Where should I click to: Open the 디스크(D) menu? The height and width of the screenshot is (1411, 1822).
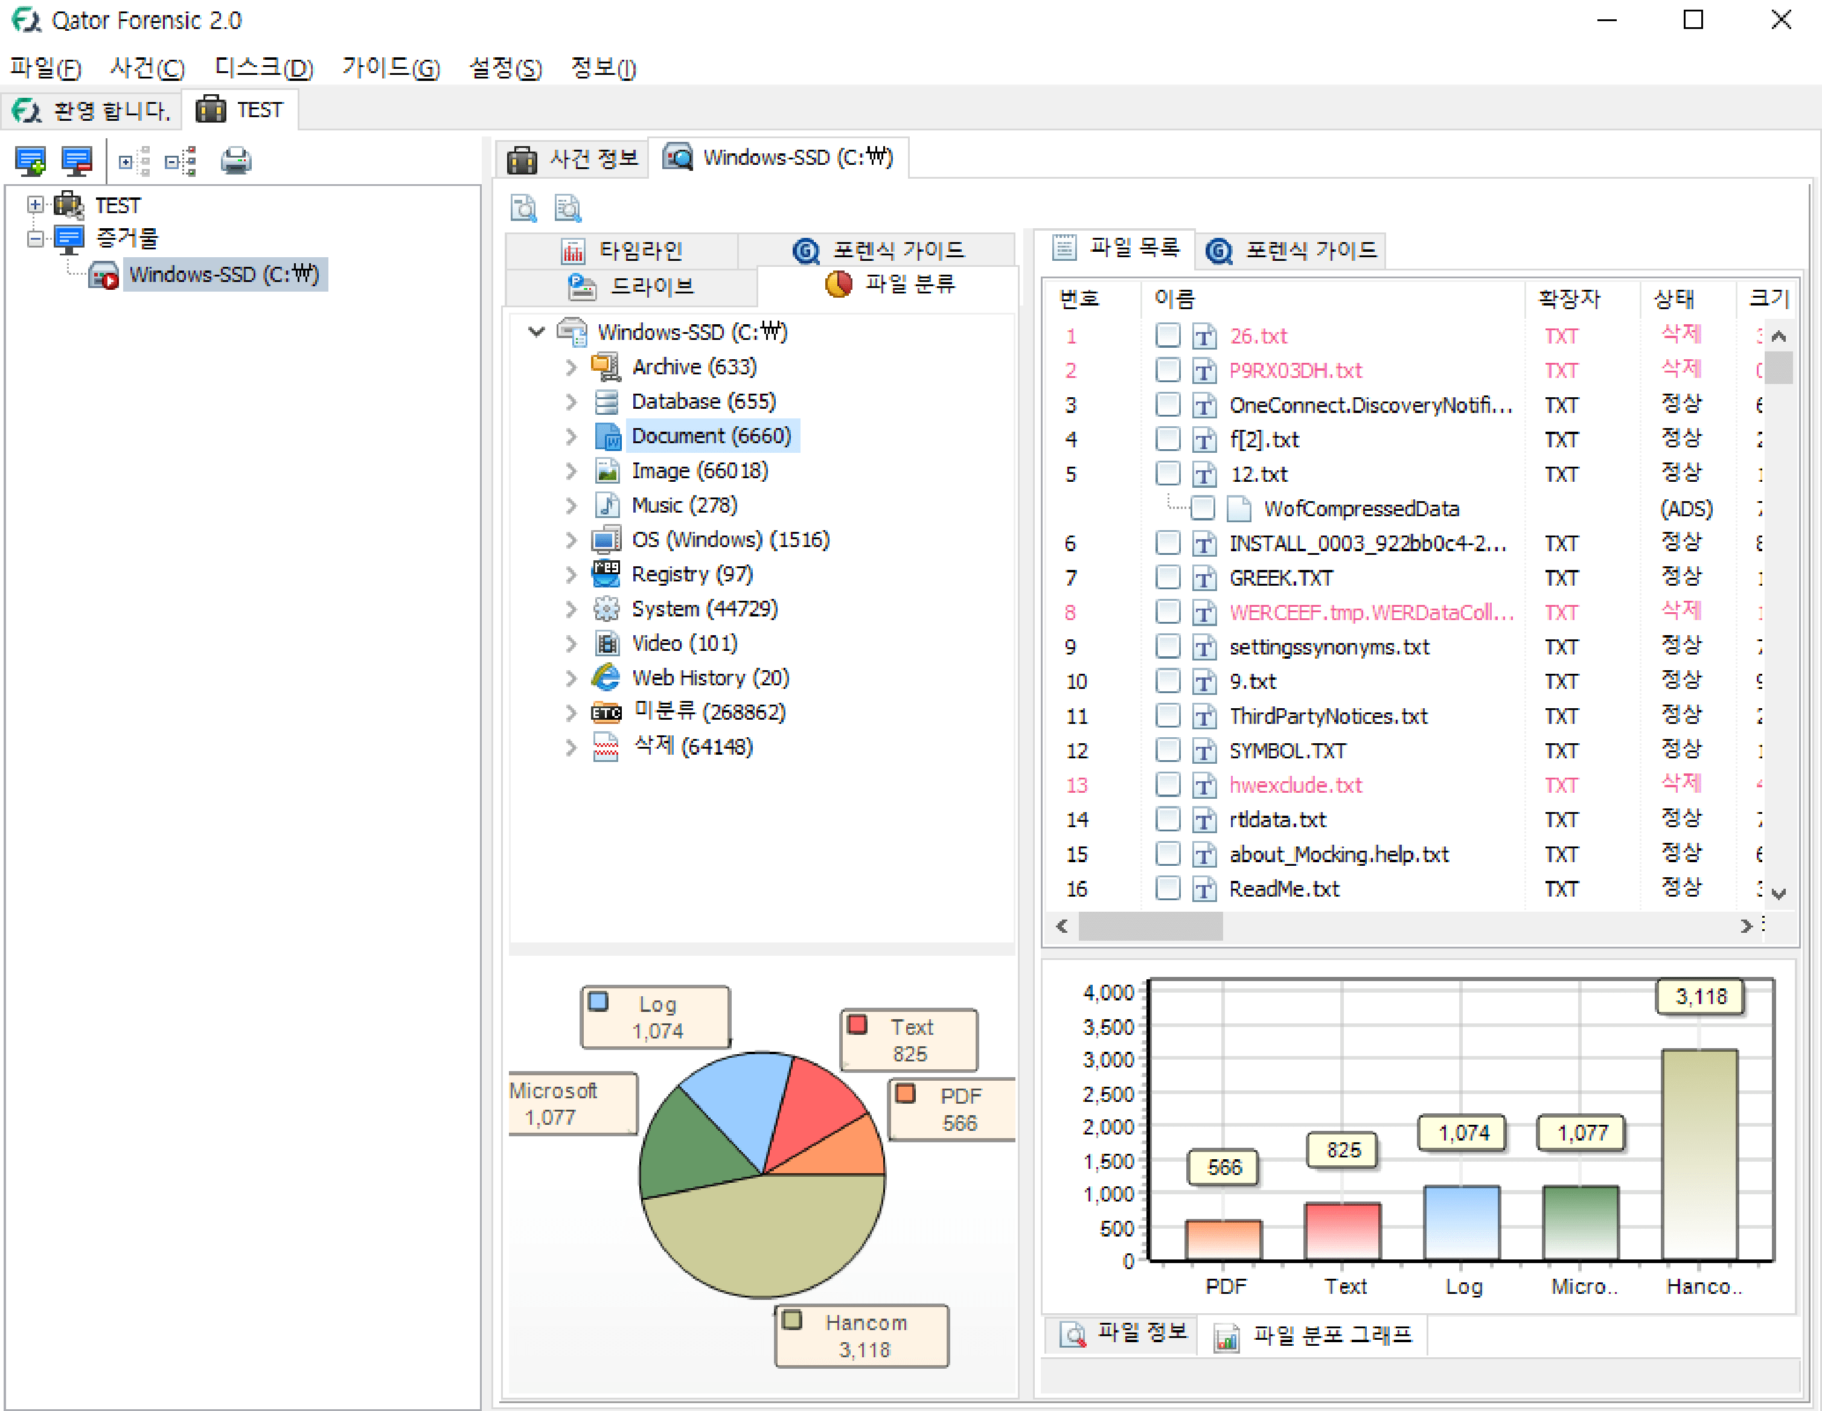pyautogui.click(x=264, y=67)
